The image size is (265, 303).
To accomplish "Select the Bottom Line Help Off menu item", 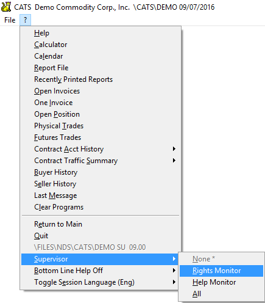I will coord(99,271).
